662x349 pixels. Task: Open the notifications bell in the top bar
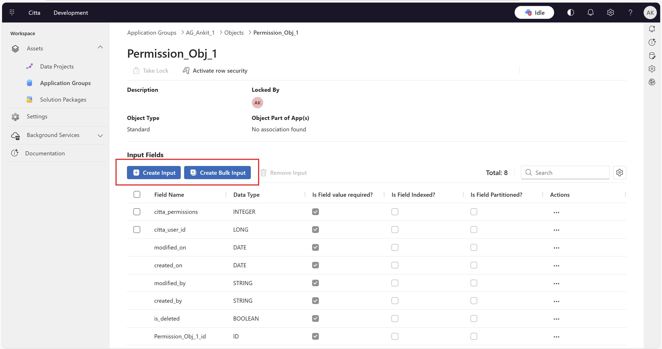click(590, 12)
